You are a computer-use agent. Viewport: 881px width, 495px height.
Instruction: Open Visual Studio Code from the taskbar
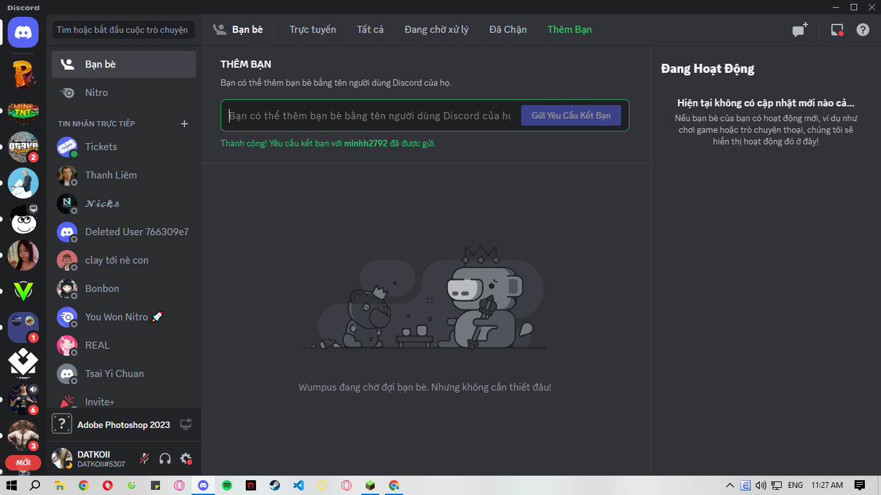(299, 485)
